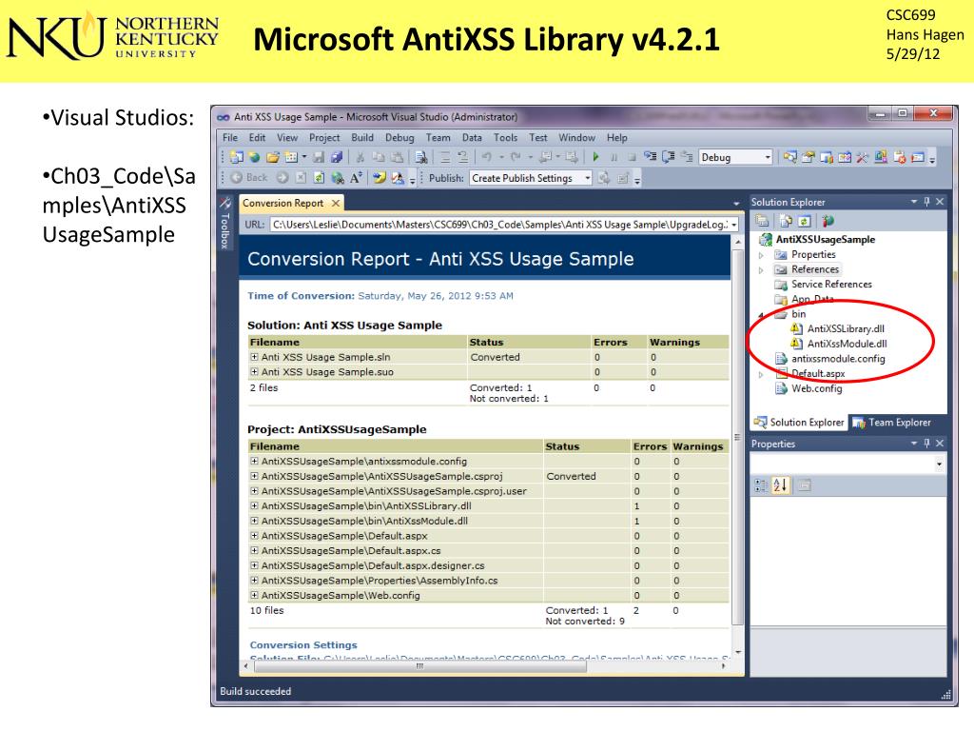The height and width of the screenshot is (731, 974).
Task: Close the Properties panel
Action: click(x=940, y=444)
